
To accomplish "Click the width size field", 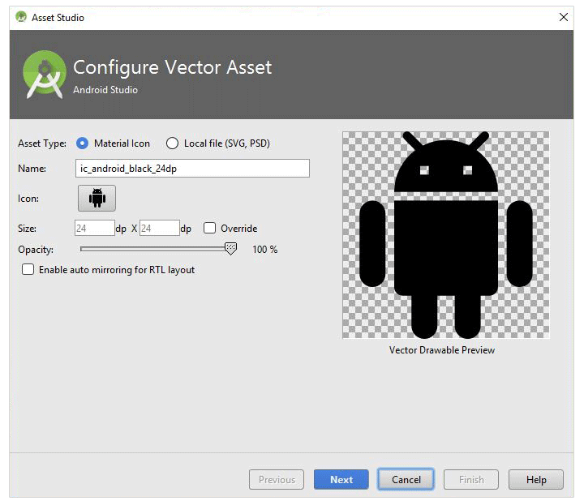I will click(x=95, y=228).
